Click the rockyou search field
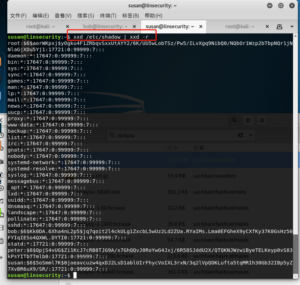This screenshot has height=285, width=300. (x=181, y=136)
